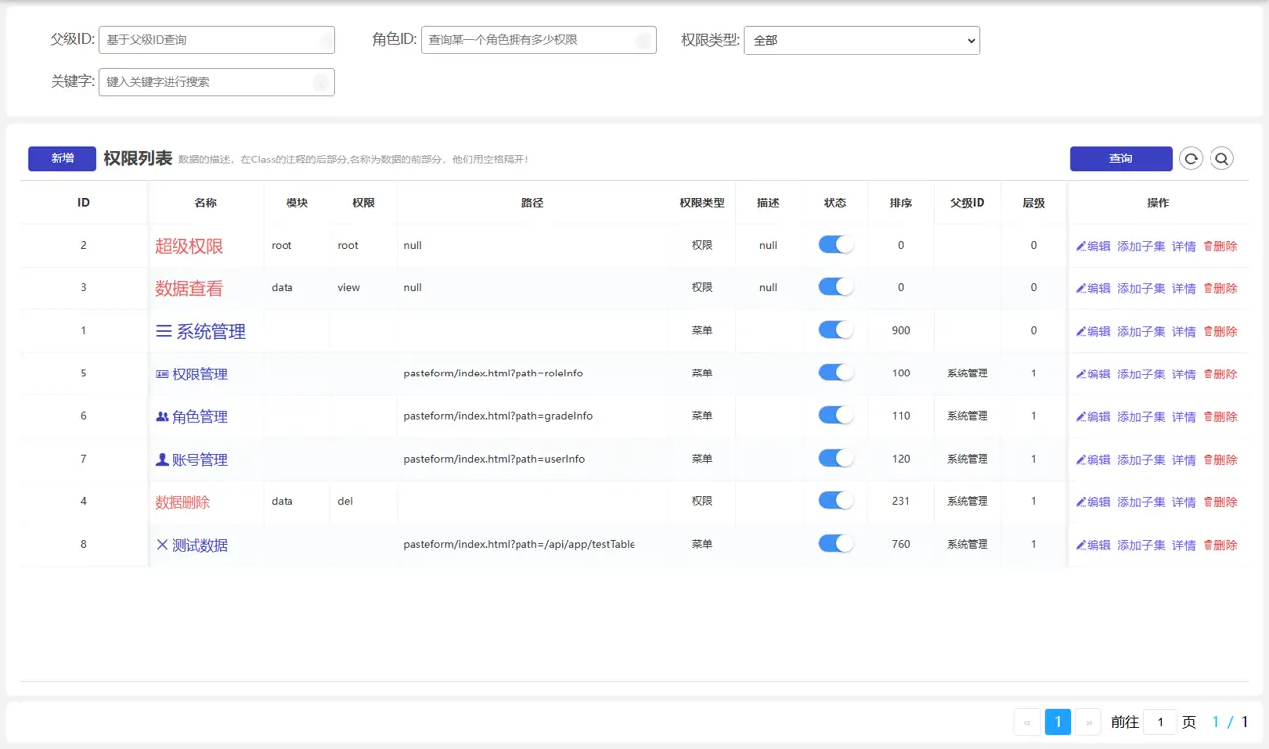1269x749 pixels.
Task: Click the 新增 button
Action: [61, 159]
